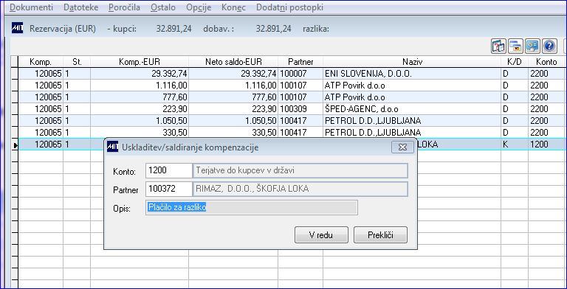Confirm with the V redu button
This screenshot has height=289, width=567.
[321, 235]
